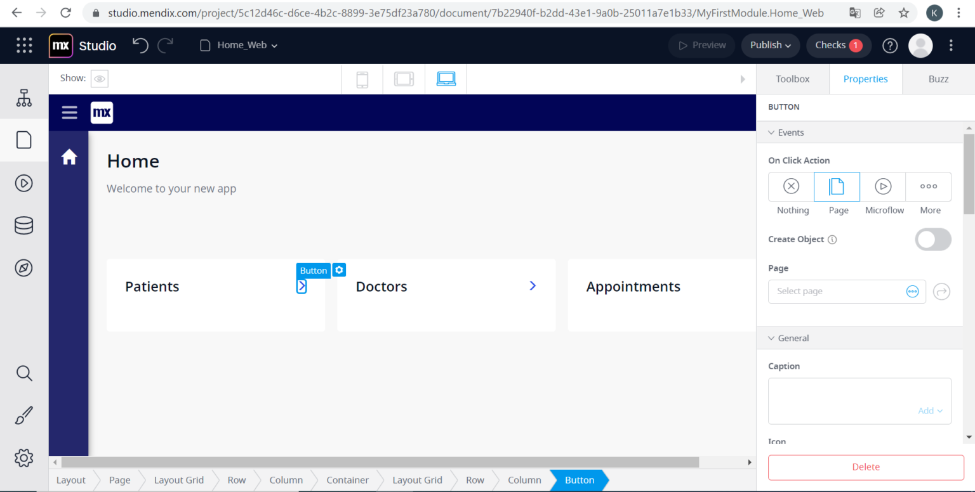Undo the last change
Screen dimensions: 975x492
(x=140, y=45)
